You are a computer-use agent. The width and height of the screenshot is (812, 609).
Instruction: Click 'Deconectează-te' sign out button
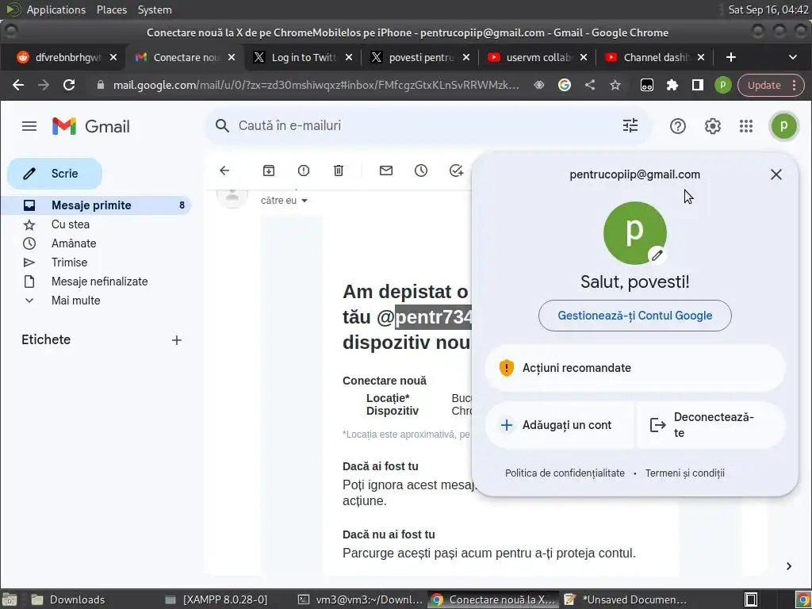pyautogui.click(x=710, y=425)
